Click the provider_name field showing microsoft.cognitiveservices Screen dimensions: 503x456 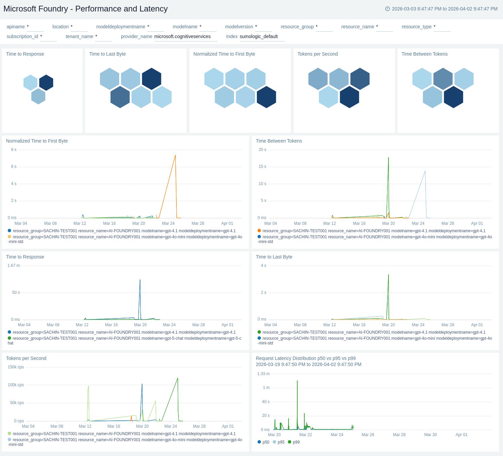(x=186, y=37)
